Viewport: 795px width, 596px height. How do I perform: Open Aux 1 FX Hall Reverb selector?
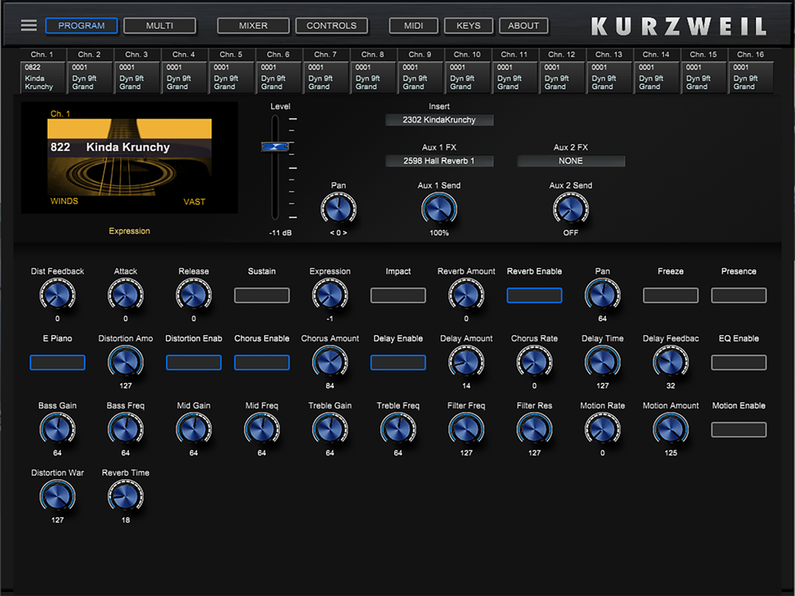point(439,161)
